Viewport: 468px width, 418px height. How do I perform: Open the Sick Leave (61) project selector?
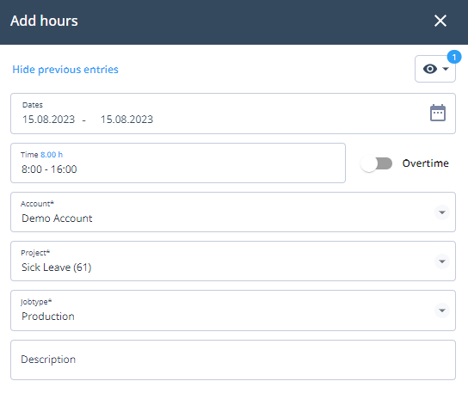(x=233, y=261)
